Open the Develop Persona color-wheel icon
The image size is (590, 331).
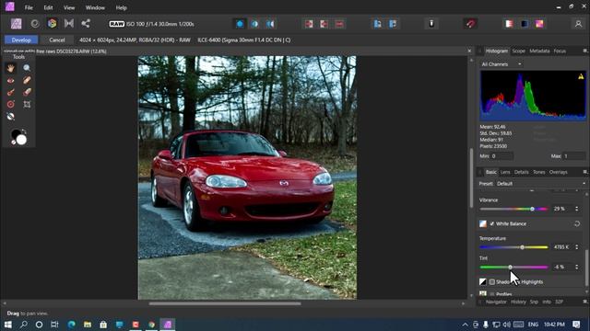(52, 23)
